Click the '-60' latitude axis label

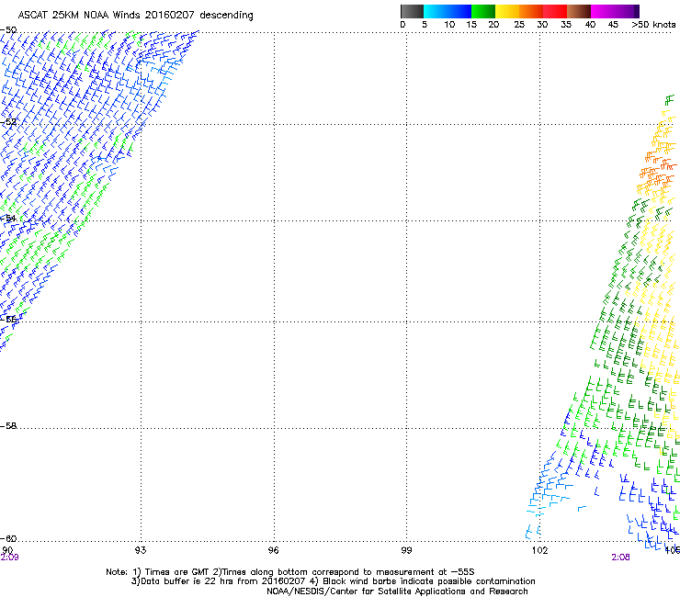(x=8, y=538)
